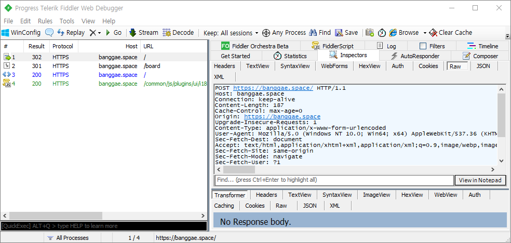
Task: Select session 4 JS file row
Action: (104, 84)
